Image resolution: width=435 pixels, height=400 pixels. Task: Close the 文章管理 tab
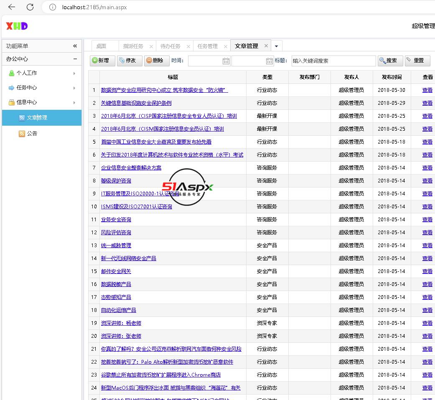pos(266,46)
